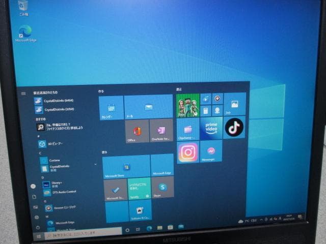Jump to the letter G section header
The height and width of the screenshot is (244, 326).
coord(45,201)
